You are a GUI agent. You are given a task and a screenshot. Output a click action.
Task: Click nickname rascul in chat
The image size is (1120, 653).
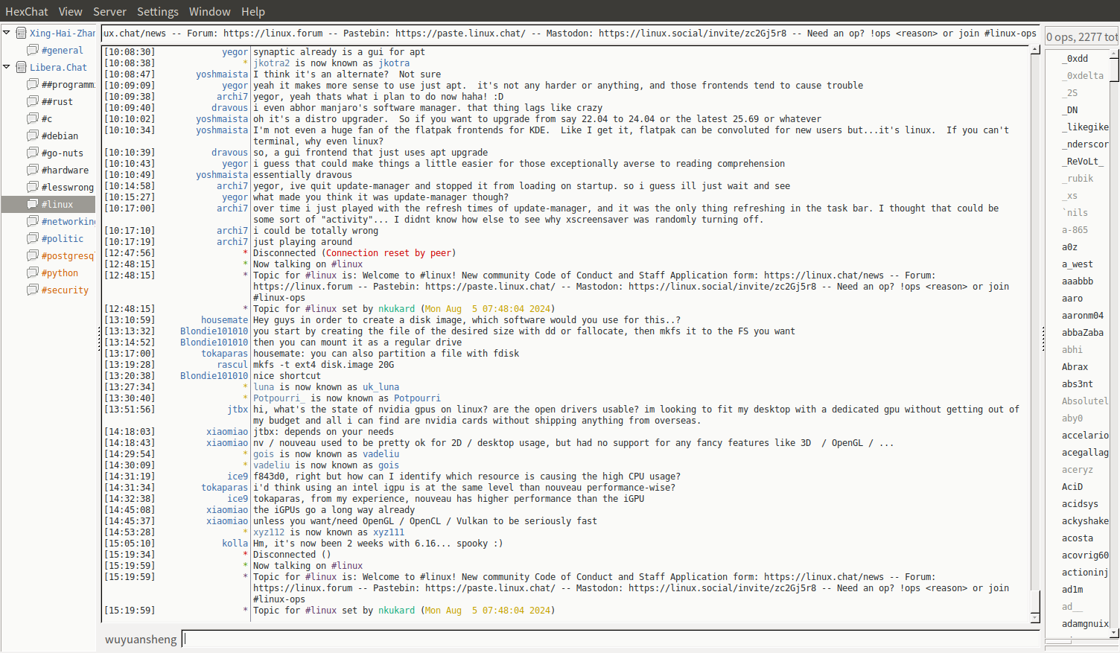(232, 365)
